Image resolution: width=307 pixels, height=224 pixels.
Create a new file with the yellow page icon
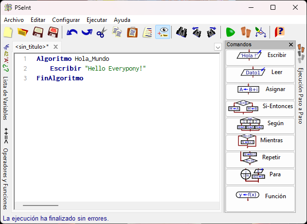tap(8, 32)
